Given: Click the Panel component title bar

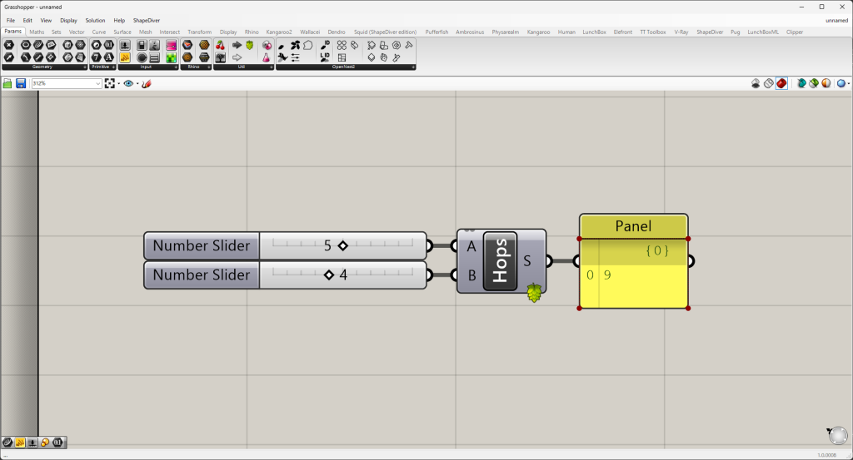Looking at the screenshot, I should 633,226.
